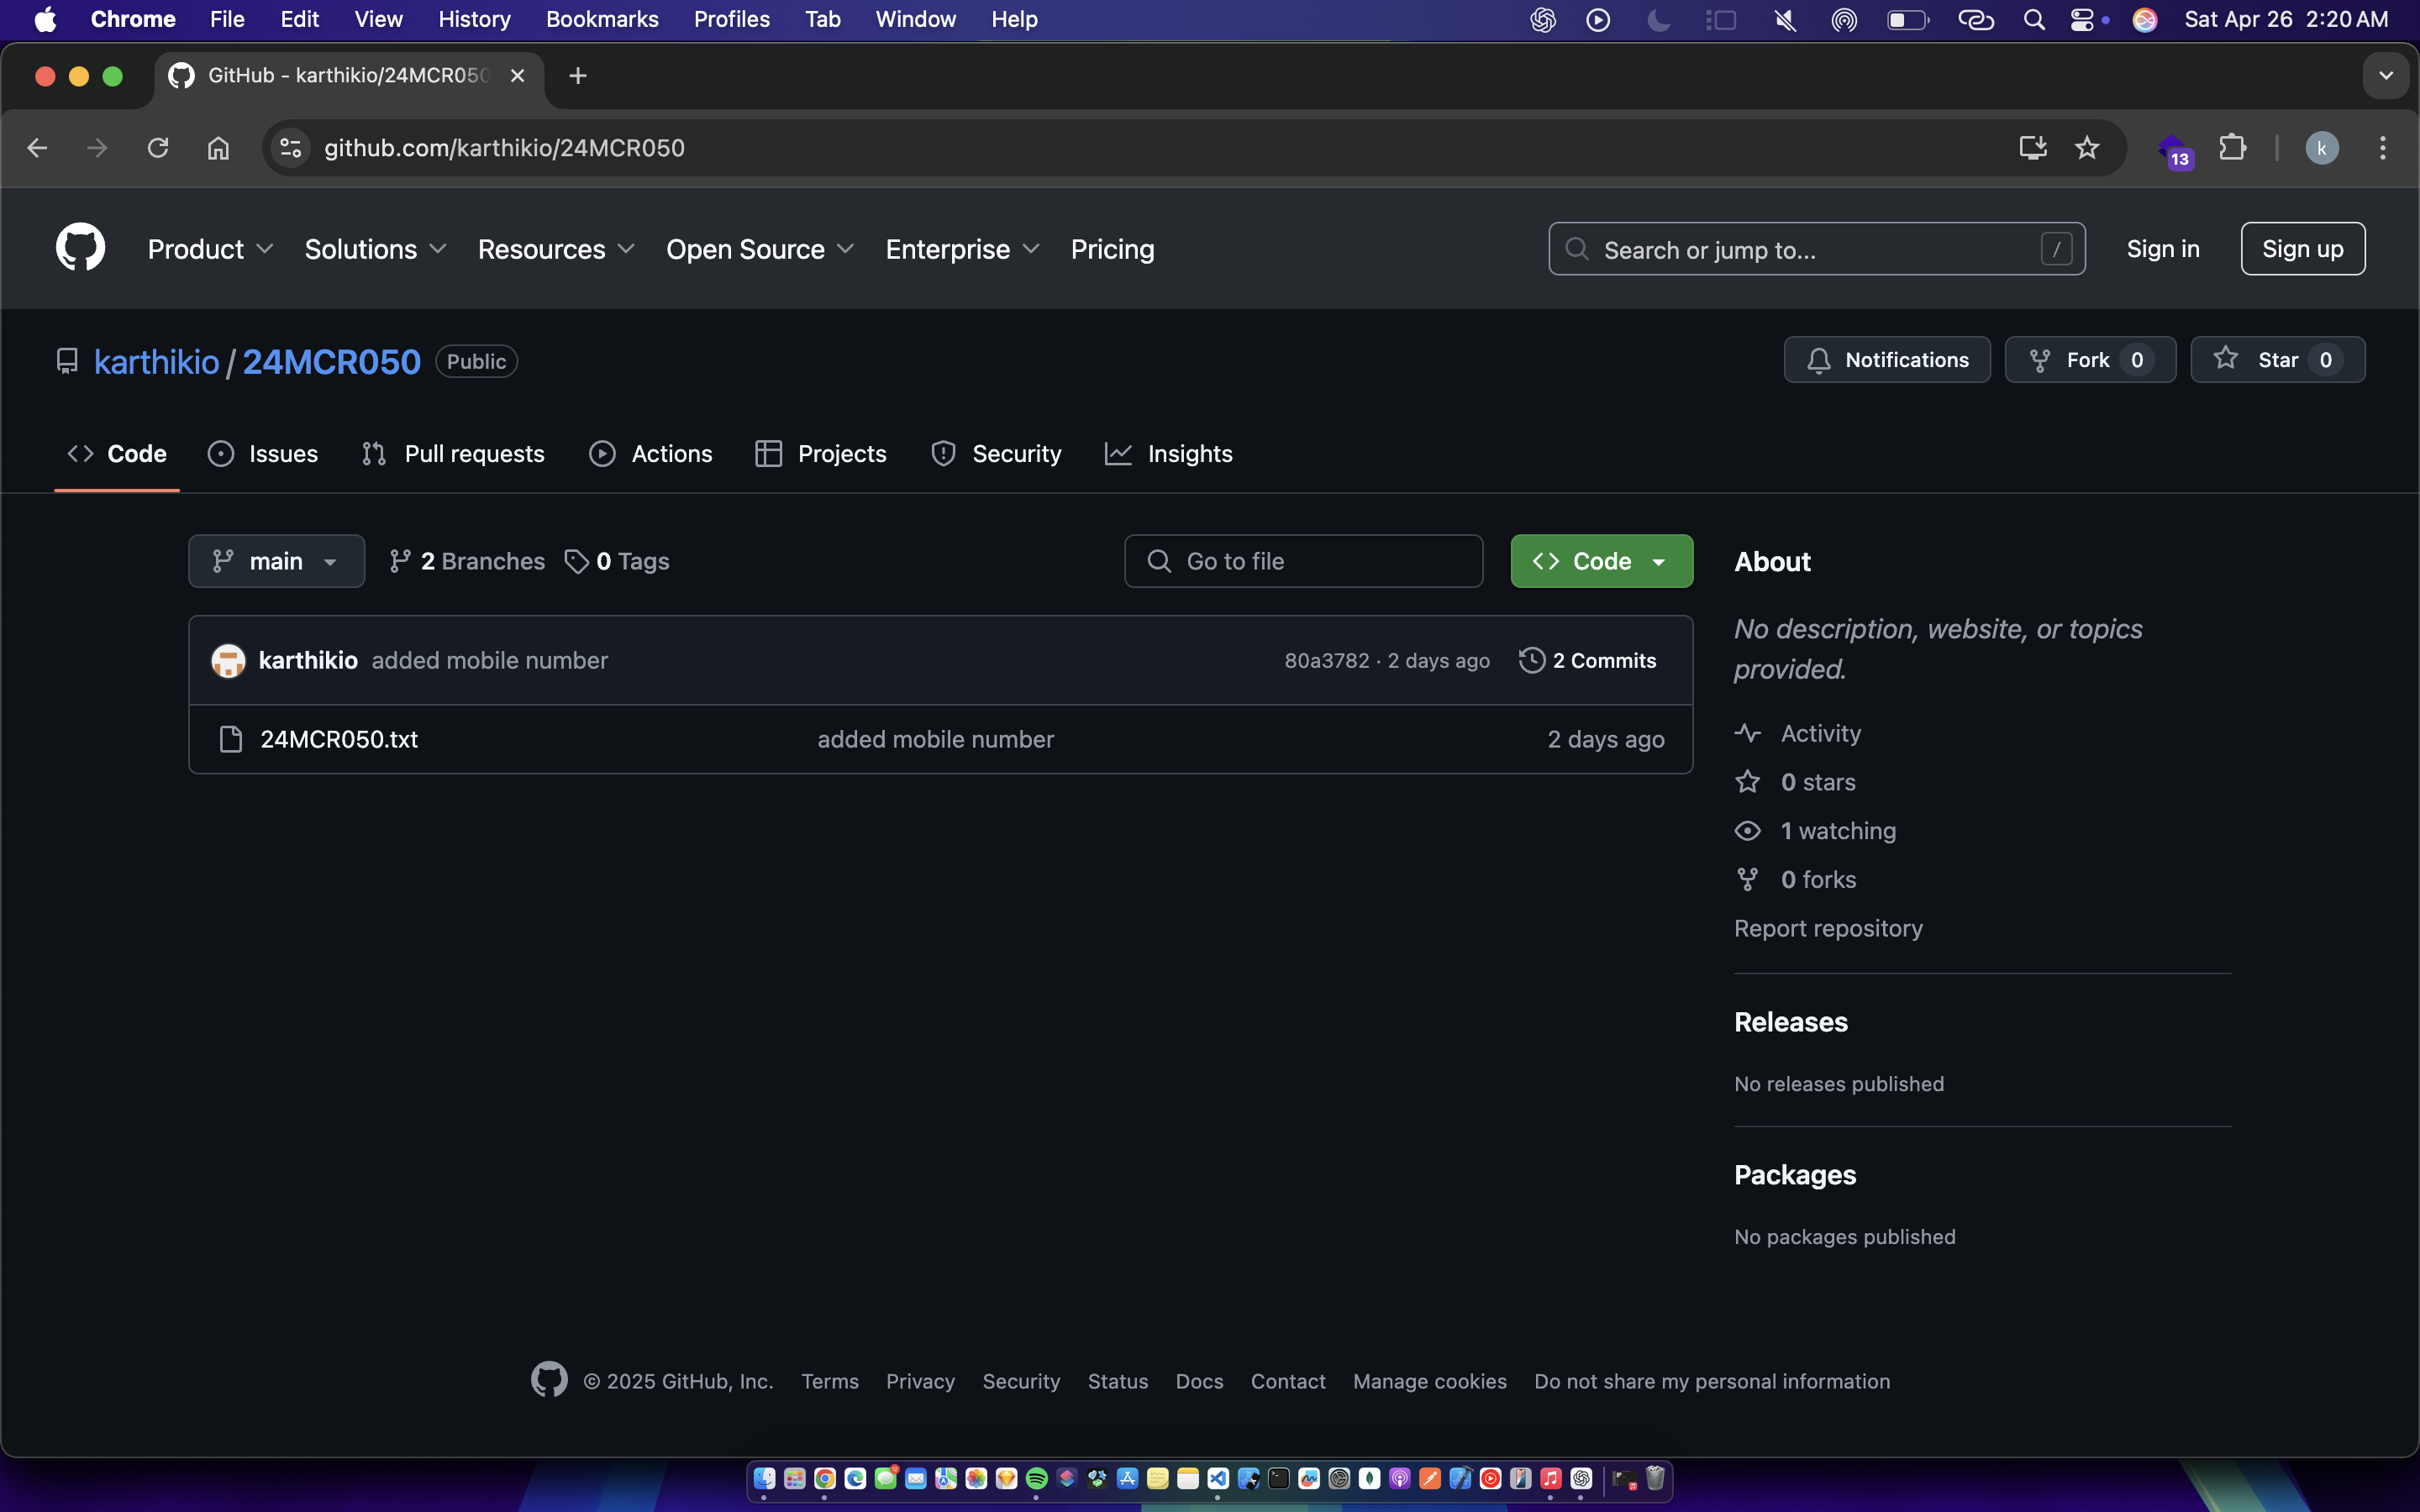The width and height of the screenshot is (2420, 1512).
Task: View 0 Tags link
Action: tap(617, 561)
